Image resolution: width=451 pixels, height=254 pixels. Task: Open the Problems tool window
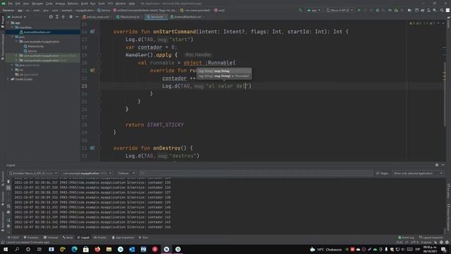coord(31,238)
